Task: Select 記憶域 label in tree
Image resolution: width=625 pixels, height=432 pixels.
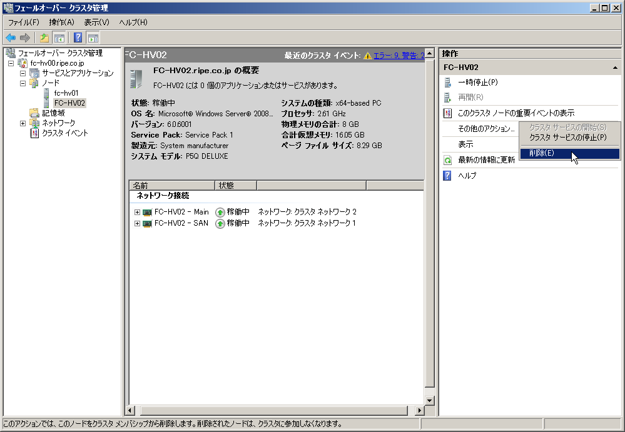Action: click(x=53, y=113)
